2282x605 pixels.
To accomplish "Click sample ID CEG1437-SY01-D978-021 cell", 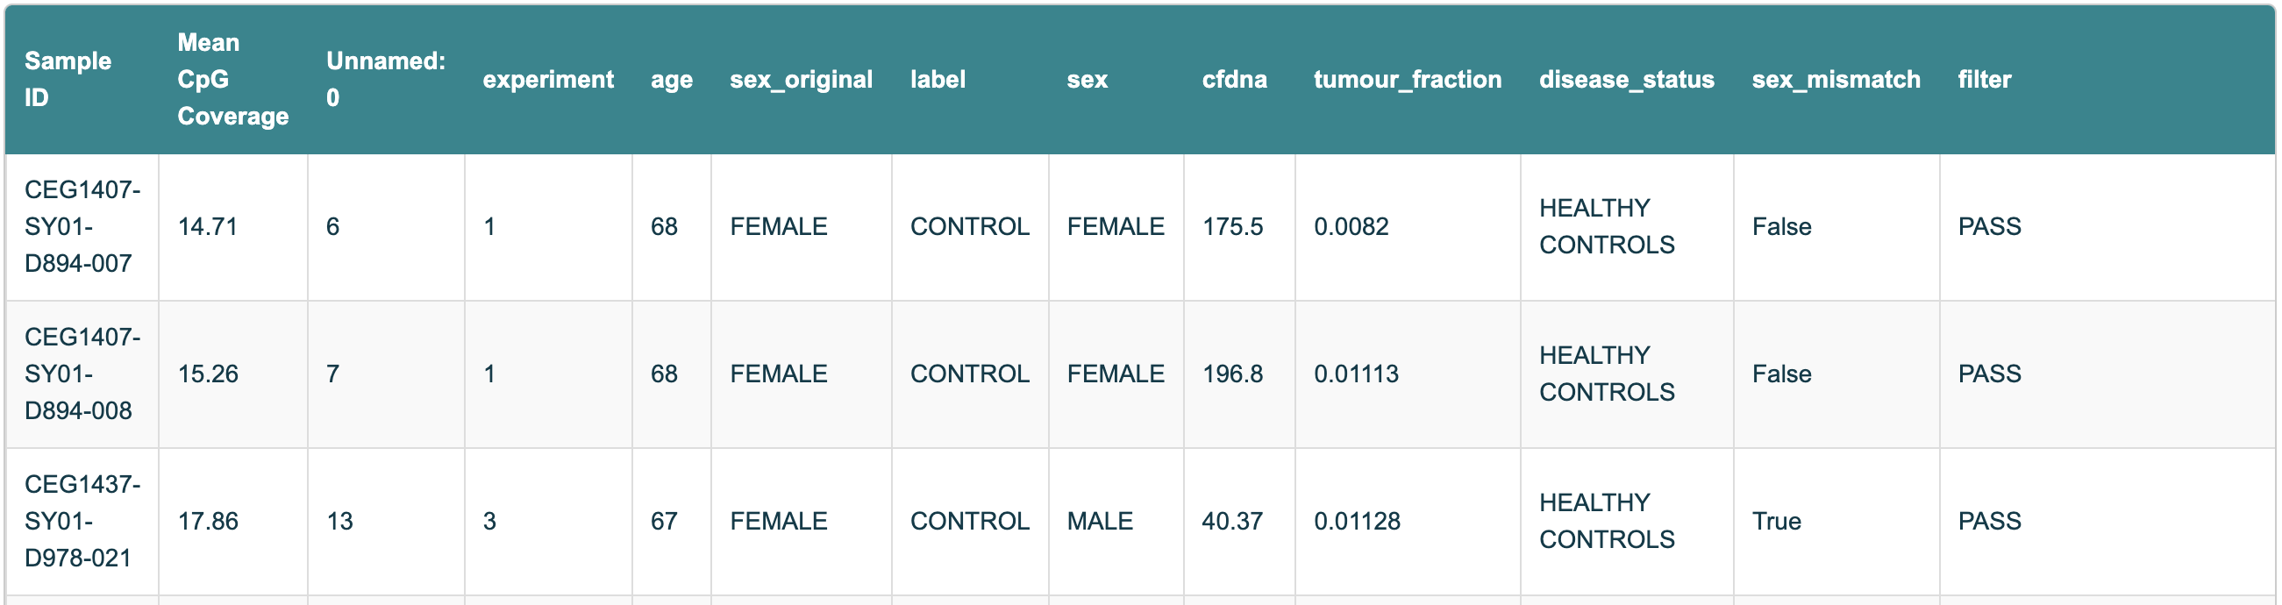I will tap(82, 521).
